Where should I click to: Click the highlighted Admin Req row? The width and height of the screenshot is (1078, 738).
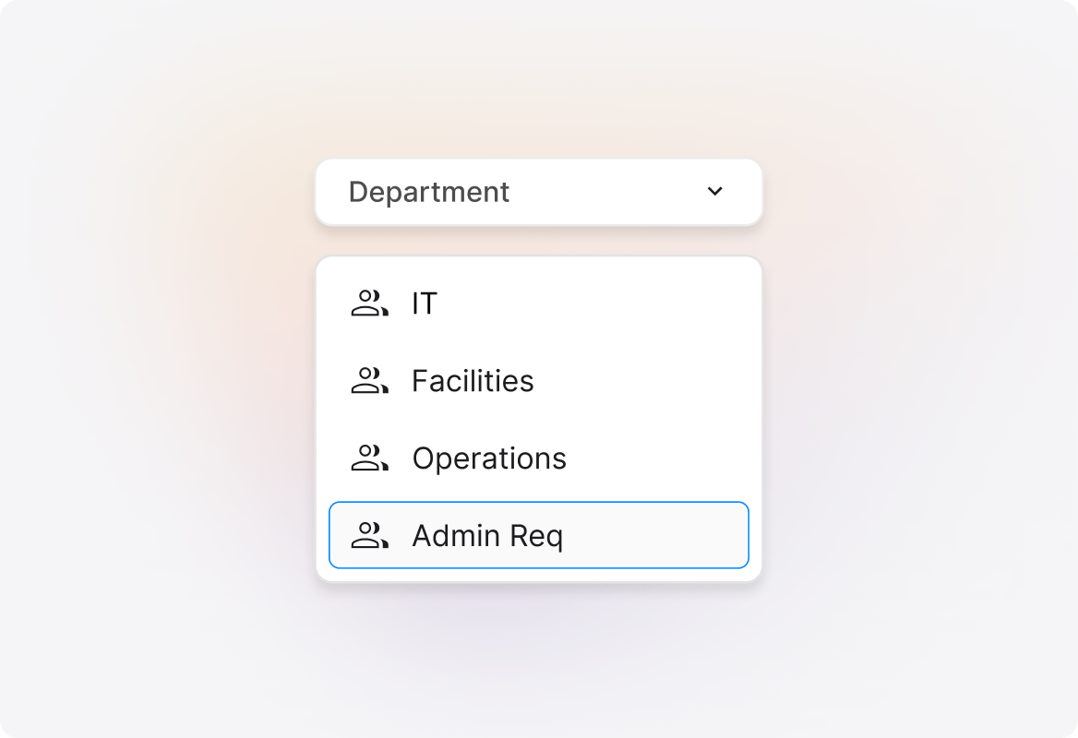point(538,535)
